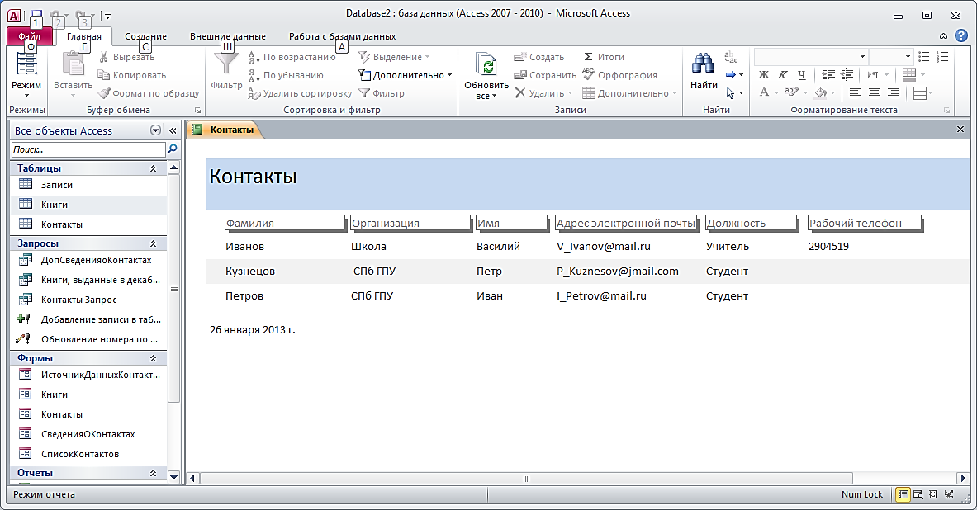977x510 pixels.
Task: Open the Книги table
Action: point(88,205)
